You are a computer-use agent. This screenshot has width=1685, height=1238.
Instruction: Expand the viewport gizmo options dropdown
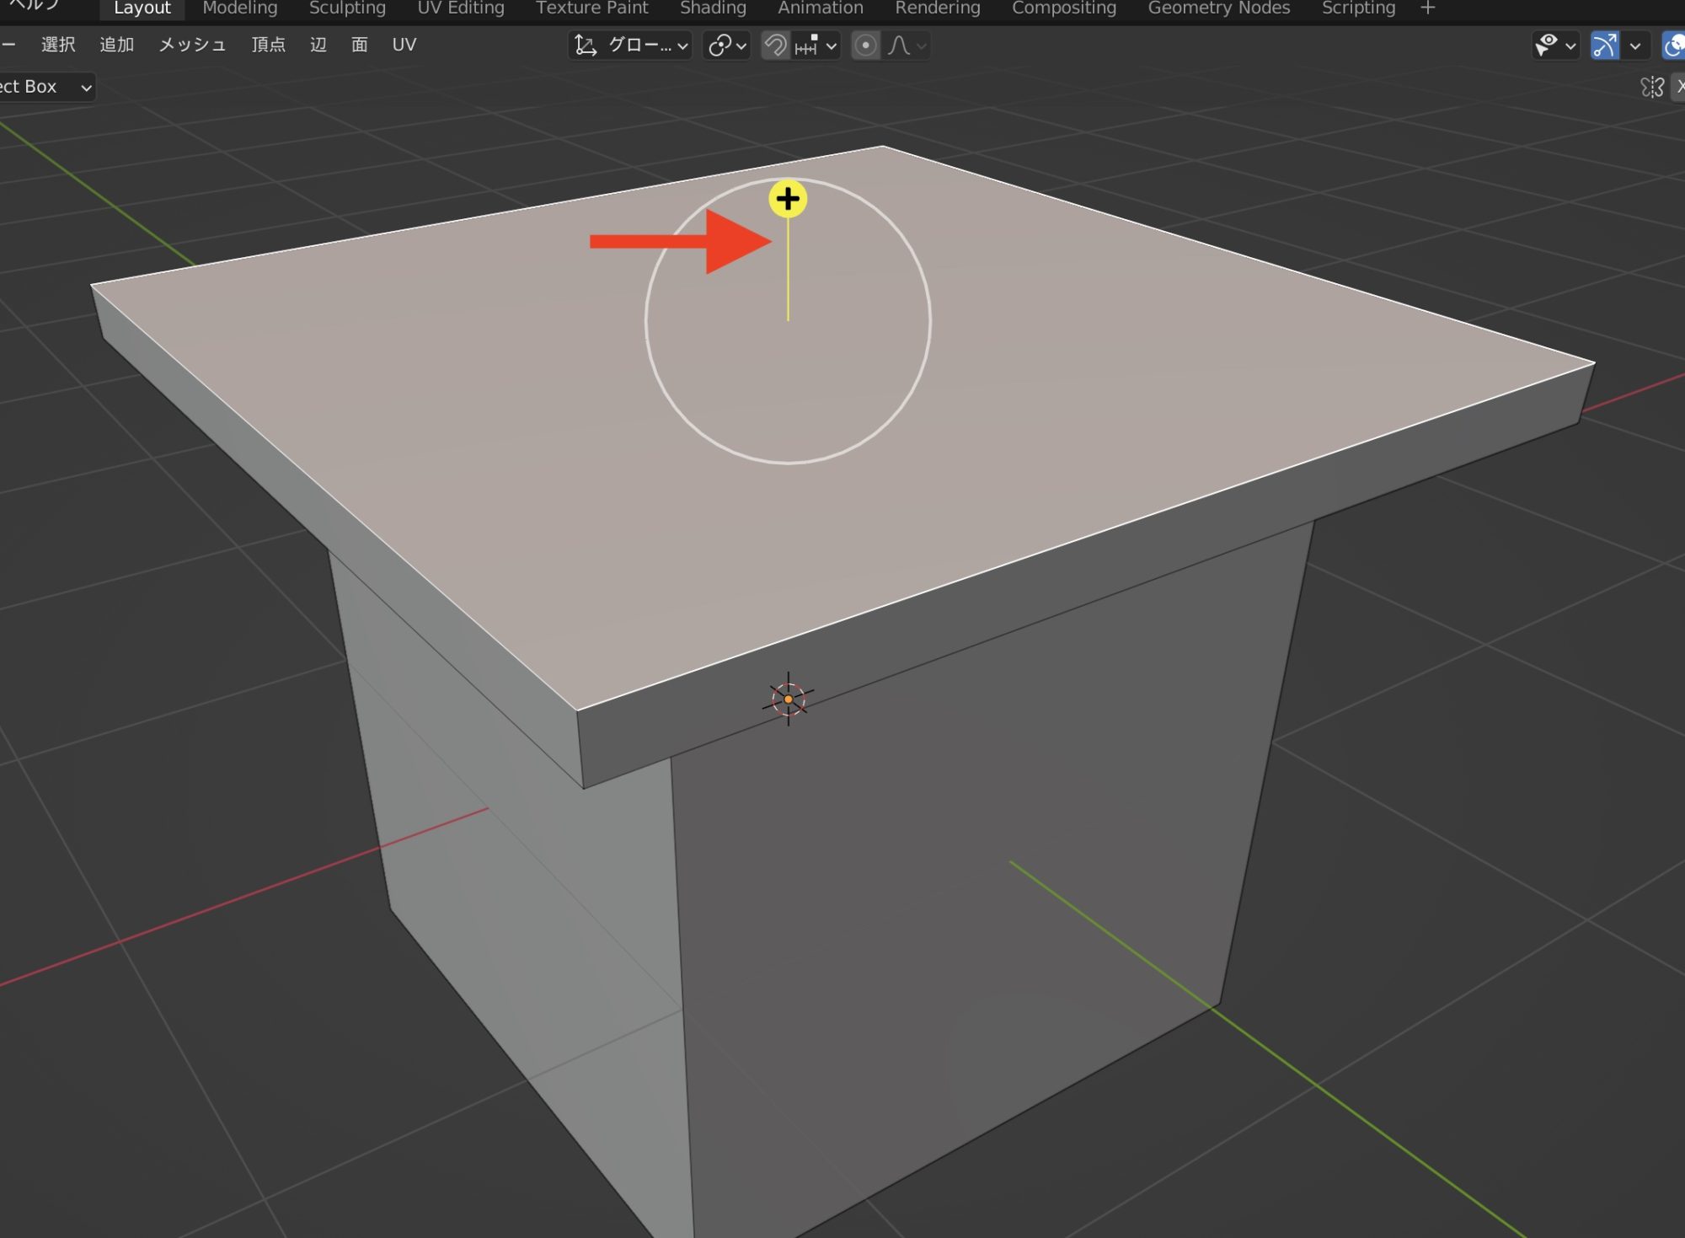coord(1635,46)
